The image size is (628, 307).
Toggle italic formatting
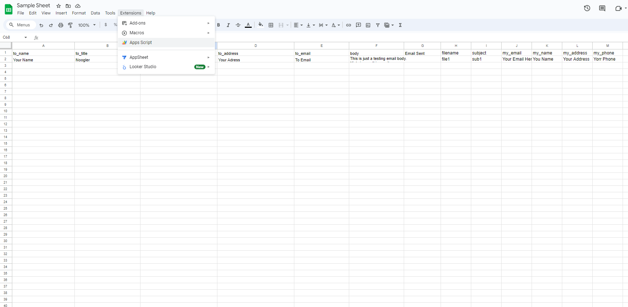[x=228, y=25]
